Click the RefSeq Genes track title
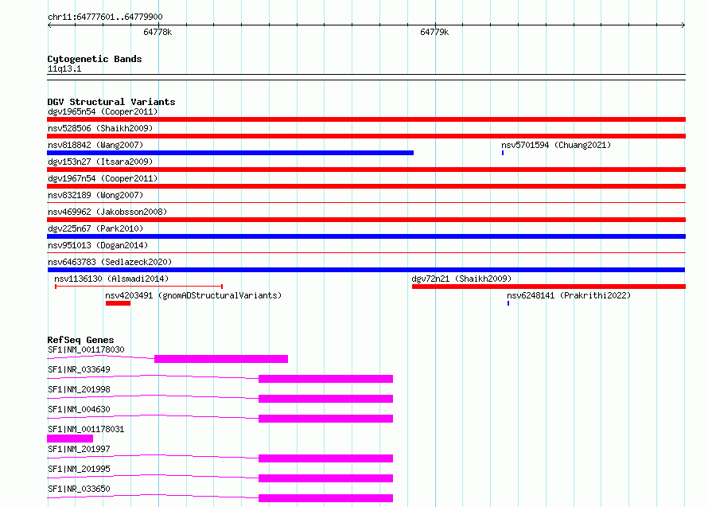Image resolution: width=708 pixels, height=507 pixels. tap(80, 340)
